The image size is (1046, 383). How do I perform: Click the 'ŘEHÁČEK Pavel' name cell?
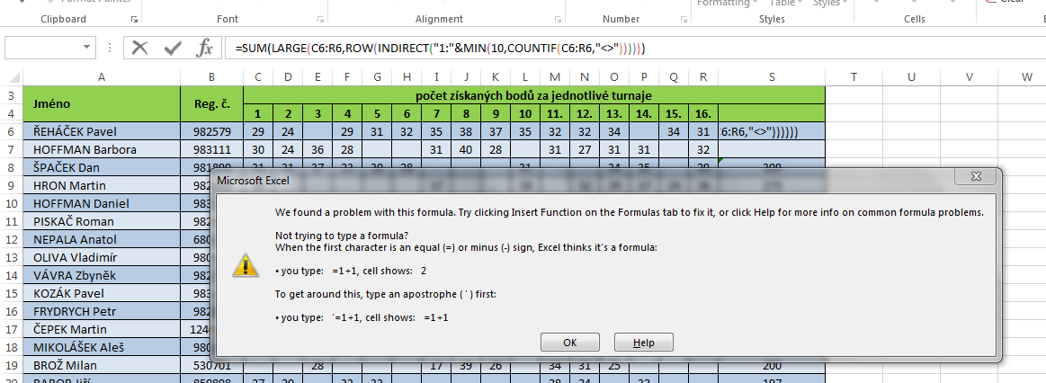point(102,130)
